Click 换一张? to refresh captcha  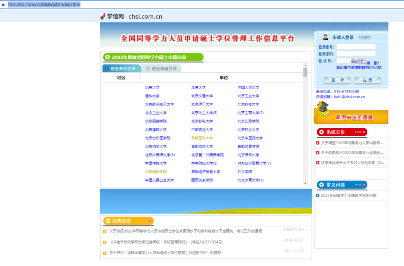pos(373,63)
